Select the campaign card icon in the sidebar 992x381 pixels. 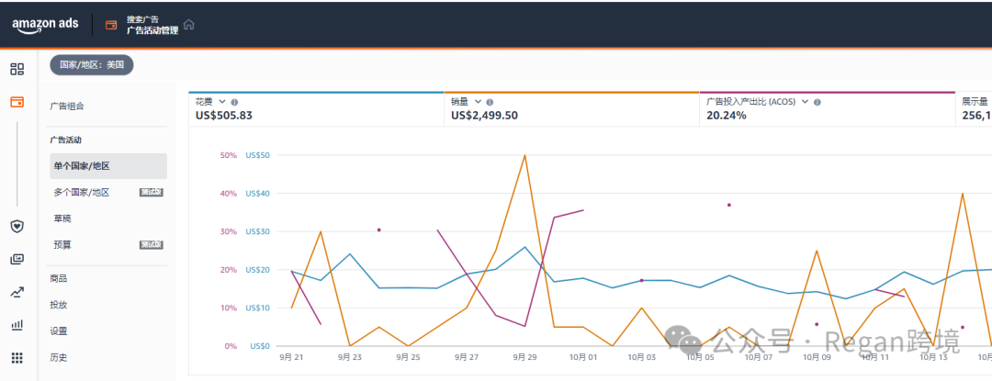point(17,102)
